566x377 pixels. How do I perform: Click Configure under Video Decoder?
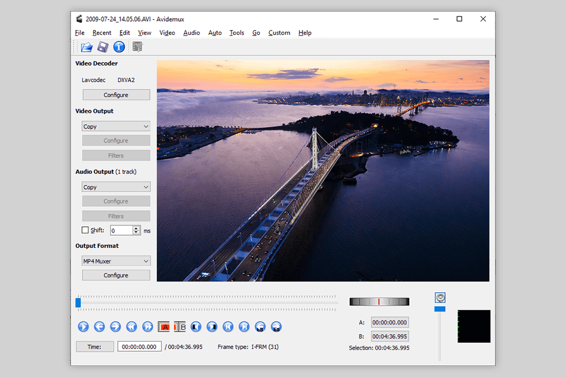click(x=116, y=95)
